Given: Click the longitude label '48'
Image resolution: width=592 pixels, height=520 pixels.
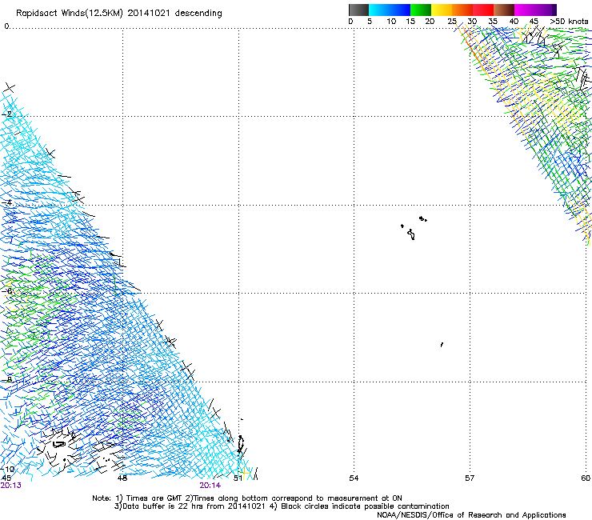Looking at the screenshot, I should (x=122, y=478).
